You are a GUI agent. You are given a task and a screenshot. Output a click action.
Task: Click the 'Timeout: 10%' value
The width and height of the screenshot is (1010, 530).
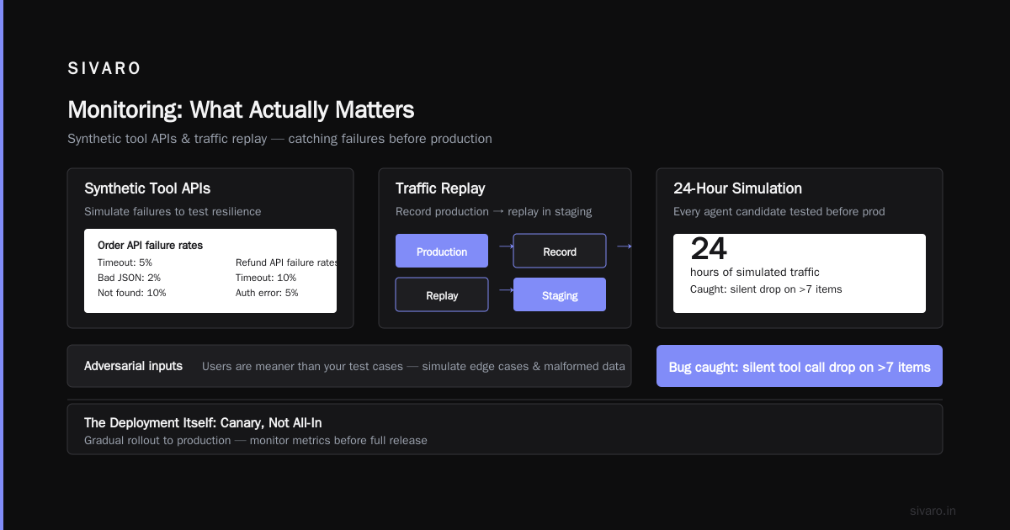click(266, 278)
